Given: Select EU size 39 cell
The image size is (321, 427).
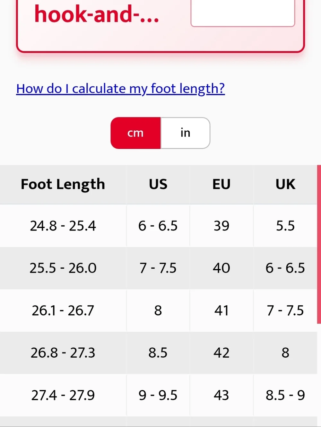Looking at the screenshot, I should pyautogui.click(x=221, y=226).
